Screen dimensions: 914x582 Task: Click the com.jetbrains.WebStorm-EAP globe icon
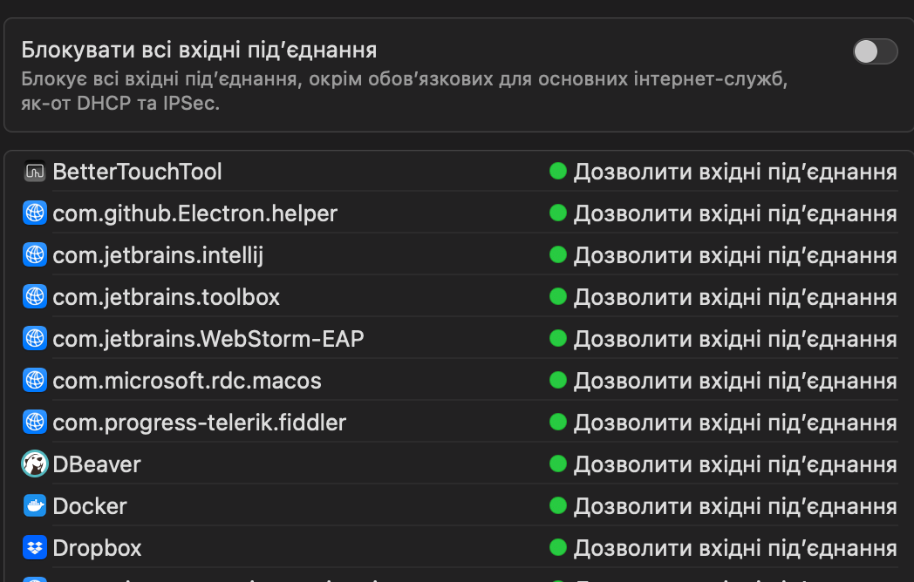pyautogui.click(x=34, y=339)
